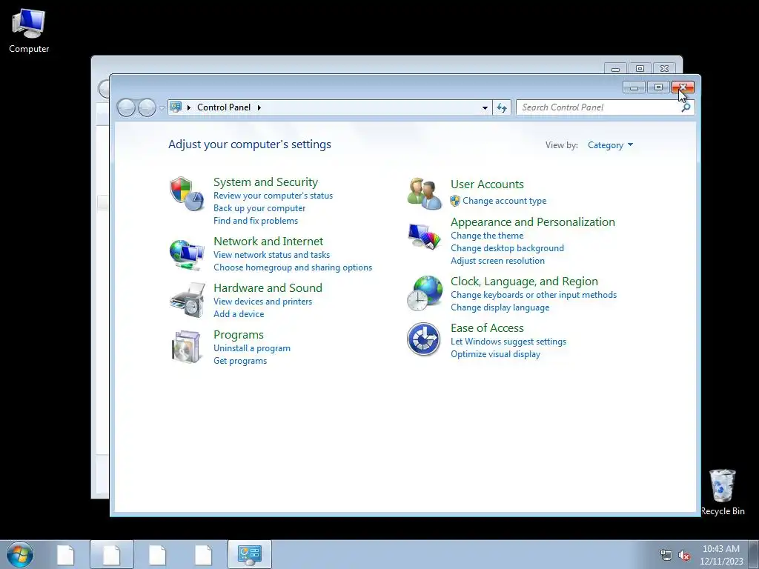This screenshot has height=569, width=759.
Task: Open the Recycle Bin desktop icon
Action: 723,492
